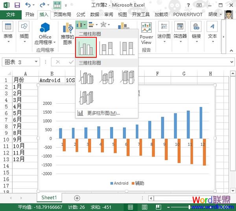The height and width of the screenshot is (211, 236).
Task: Switch to the 视图 (View) tab
Action: point(122,15)
